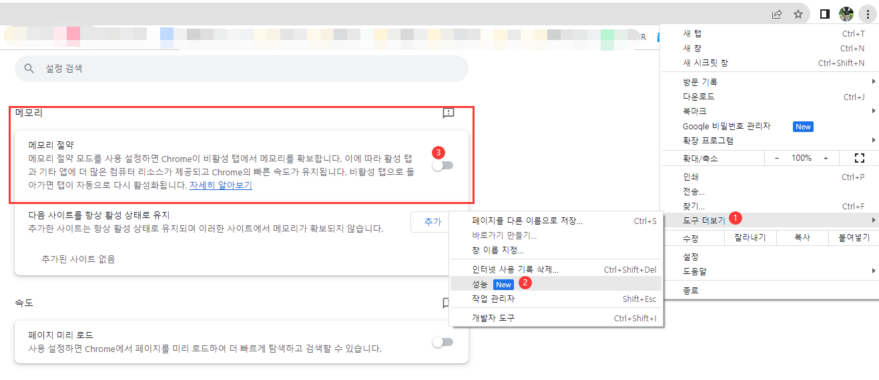879x380 pixels.
Task: Select 새 탭 menu item
Action: click(x=770, y=33)
